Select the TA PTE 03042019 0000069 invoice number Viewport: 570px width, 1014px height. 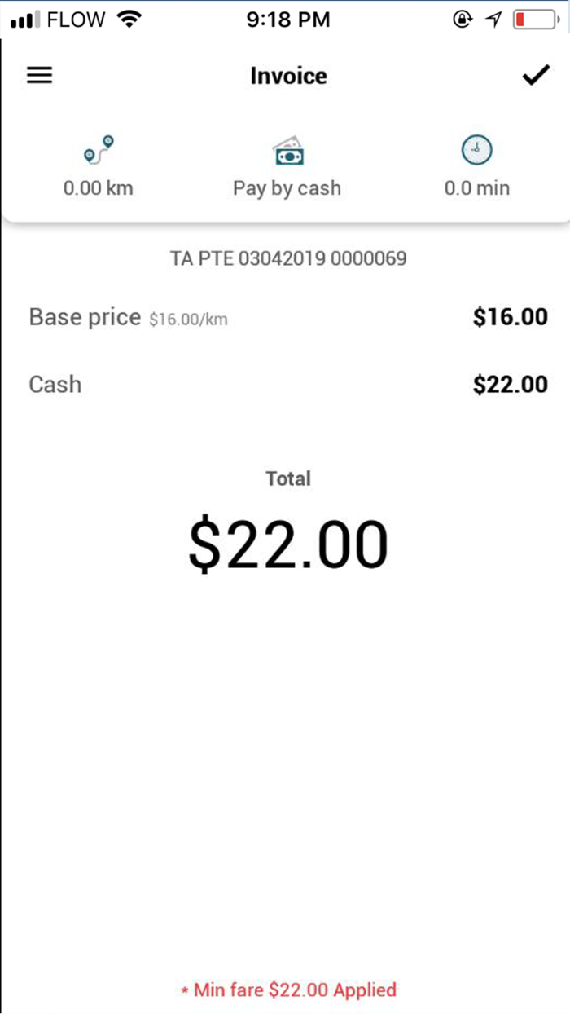[x=288, y=258]
